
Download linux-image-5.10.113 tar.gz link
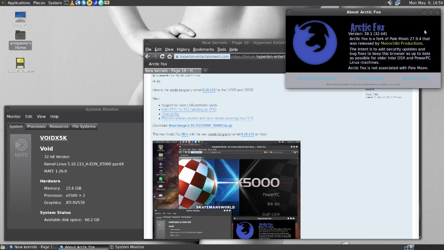tap(200, 125)
